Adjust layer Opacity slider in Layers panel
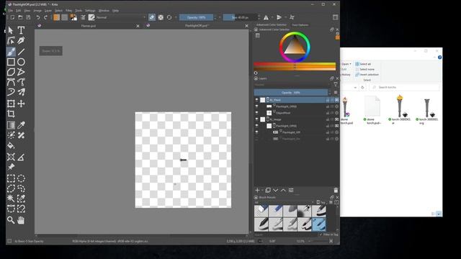The width and height of the screenshot is (461, 259). tap(291, 93)
